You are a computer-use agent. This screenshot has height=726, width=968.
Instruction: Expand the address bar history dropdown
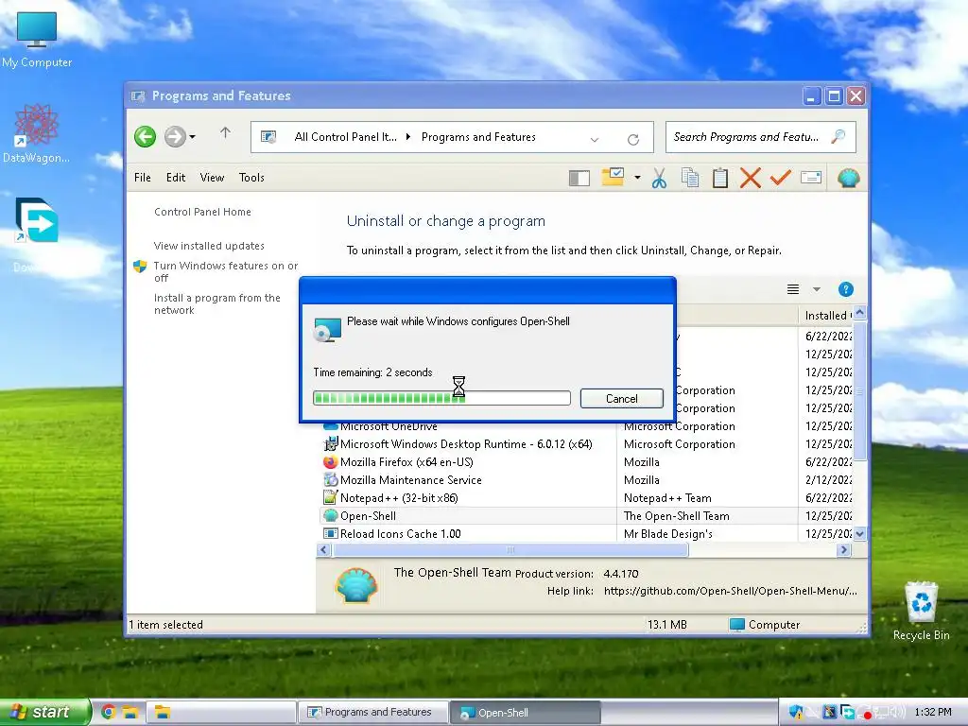coord(595,140)
